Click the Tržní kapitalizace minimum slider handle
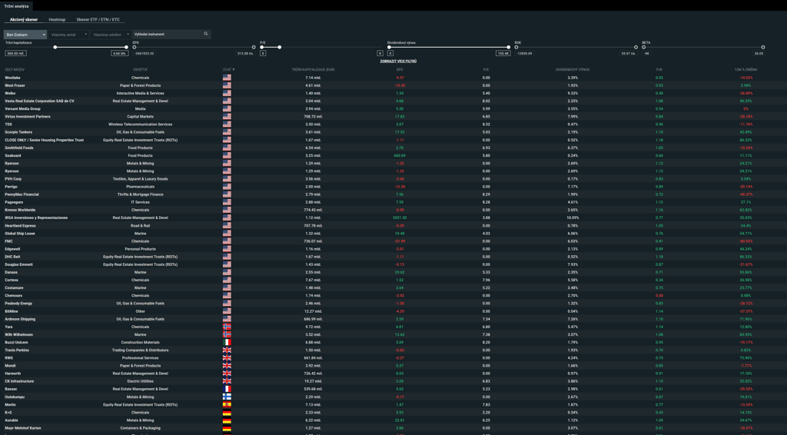Screen dimensions: 787x435 point(55,47)
